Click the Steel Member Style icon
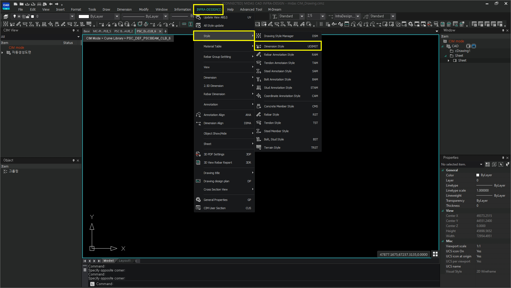 point(259,131)
